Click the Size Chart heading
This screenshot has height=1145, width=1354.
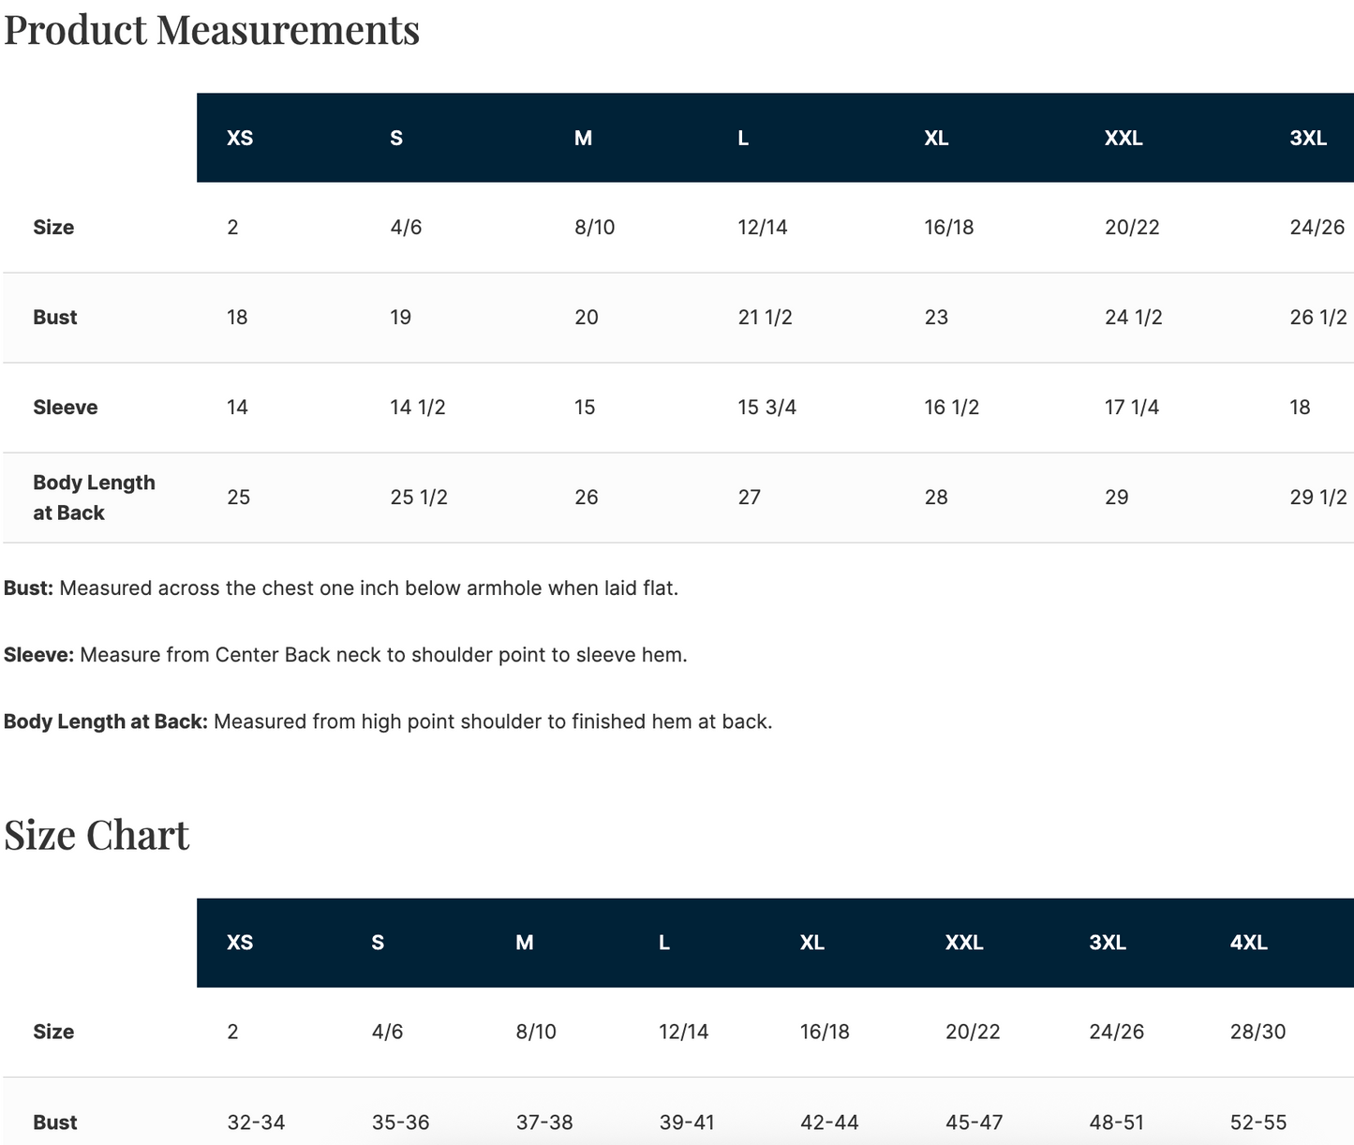pos(97,835)
